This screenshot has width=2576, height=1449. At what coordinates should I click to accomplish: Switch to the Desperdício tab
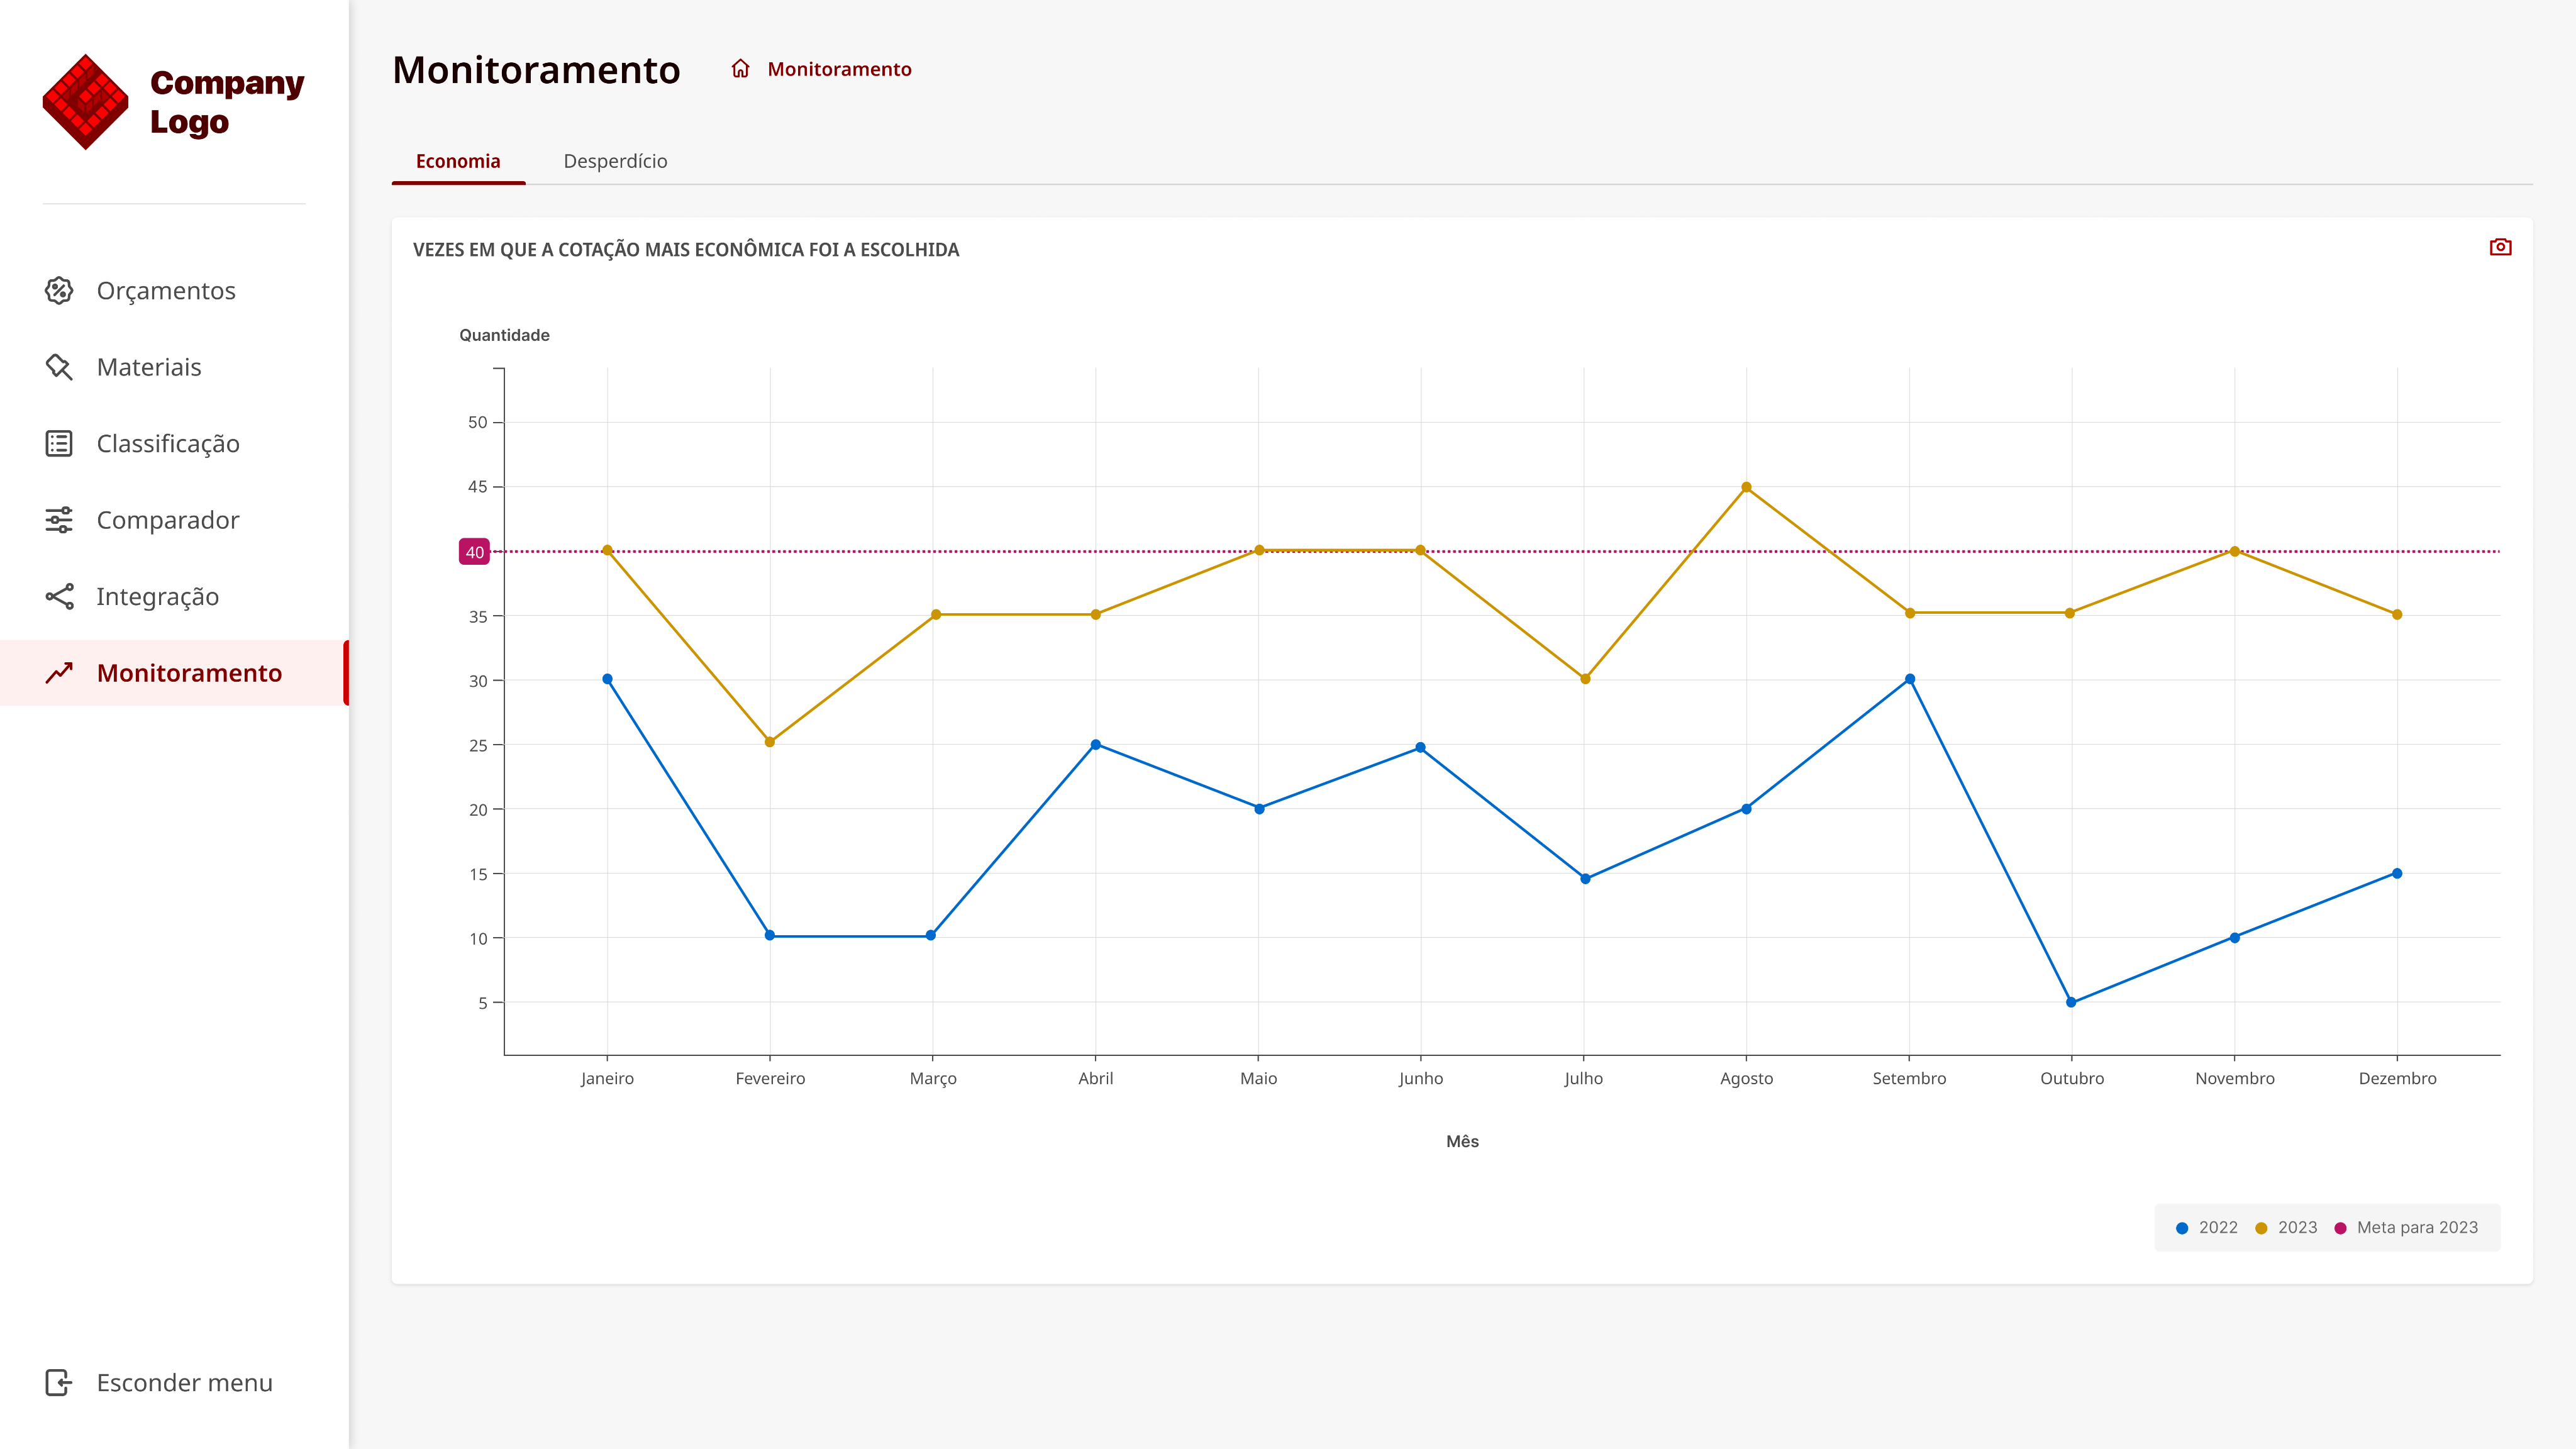tap(615, 161)
